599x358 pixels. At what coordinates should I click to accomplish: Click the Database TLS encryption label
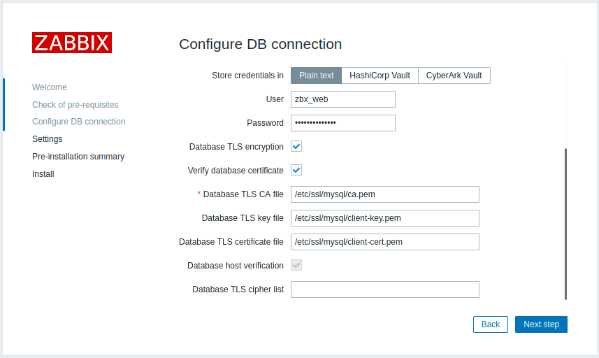[x=236, y=147]
